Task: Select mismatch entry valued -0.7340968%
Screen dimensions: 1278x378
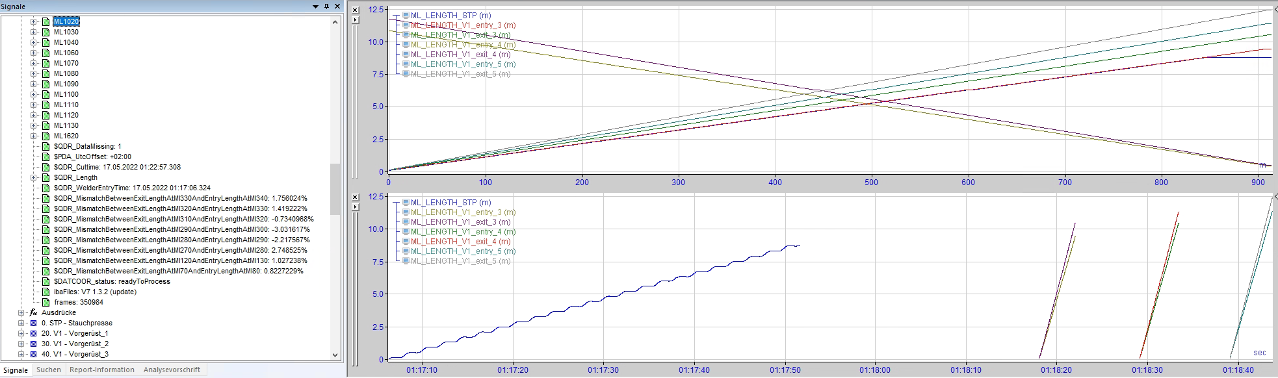Action: (x=184, y=219)
